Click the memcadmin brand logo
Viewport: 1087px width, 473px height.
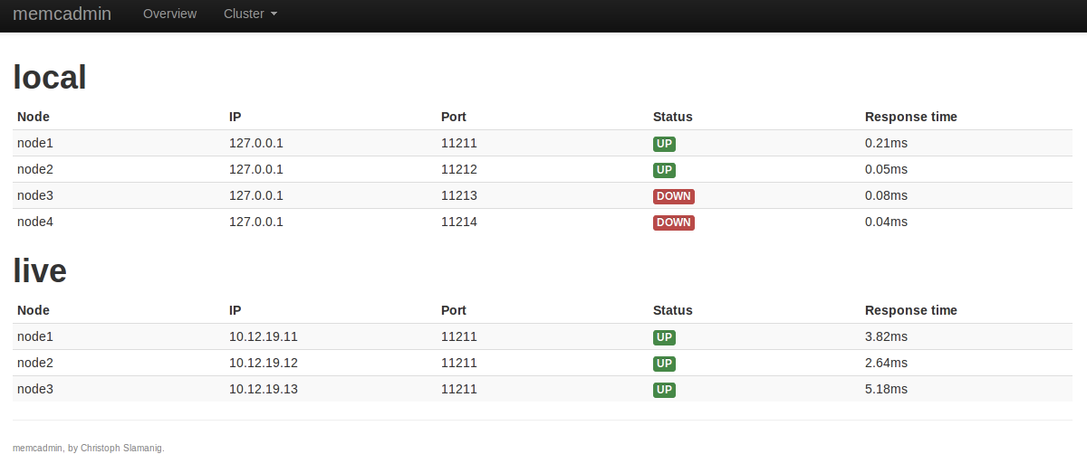coord(62,14)
